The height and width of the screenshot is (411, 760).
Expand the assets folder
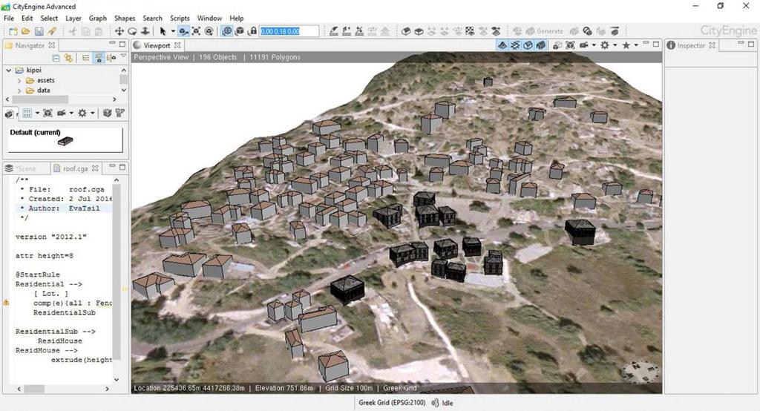tap(19, 80)
